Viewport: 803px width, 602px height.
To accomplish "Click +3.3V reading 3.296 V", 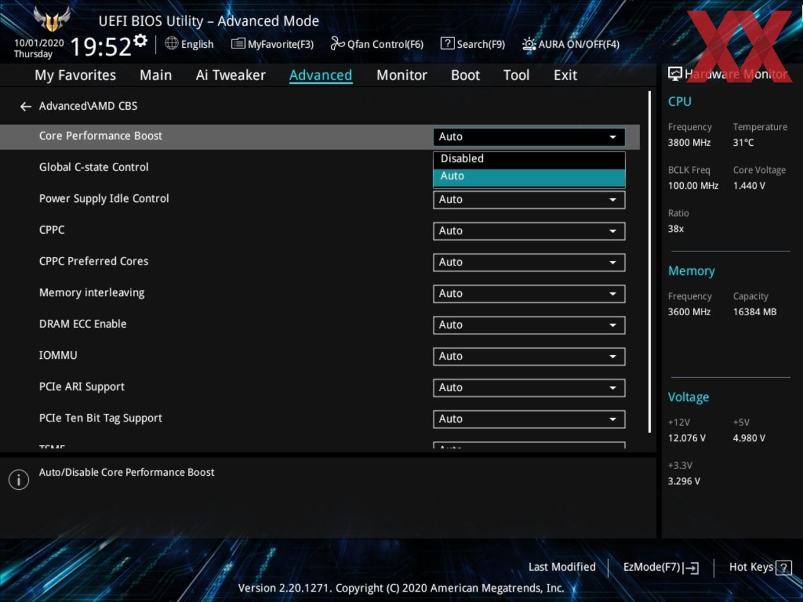I will click(x=684, y=481).
